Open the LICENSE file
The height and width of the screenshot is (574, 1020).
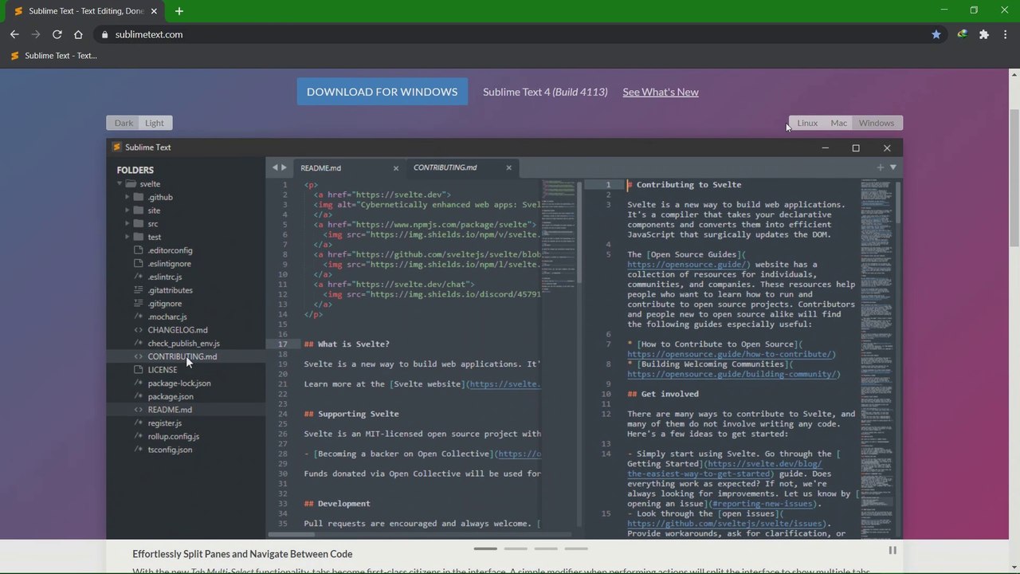point(163,370)
